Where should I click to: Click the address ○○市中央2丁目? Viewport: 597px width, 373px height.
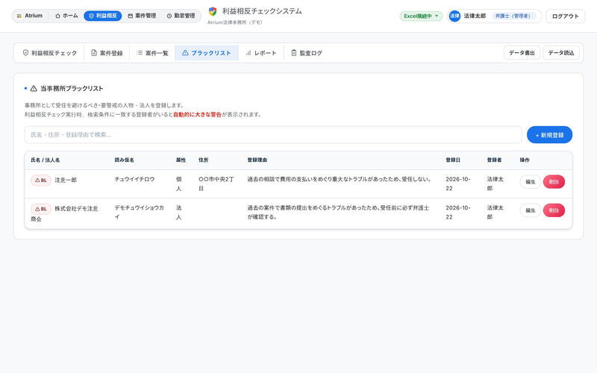point(216,184)
